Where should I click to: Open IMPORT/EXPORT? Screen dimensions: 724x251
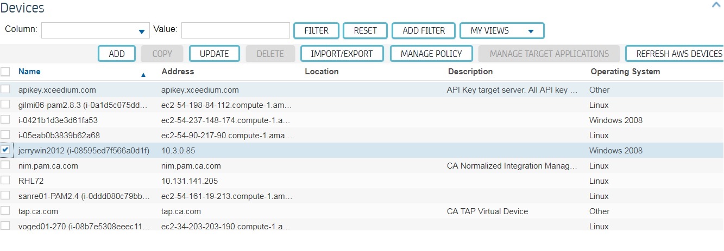click(x=342, y=54)
